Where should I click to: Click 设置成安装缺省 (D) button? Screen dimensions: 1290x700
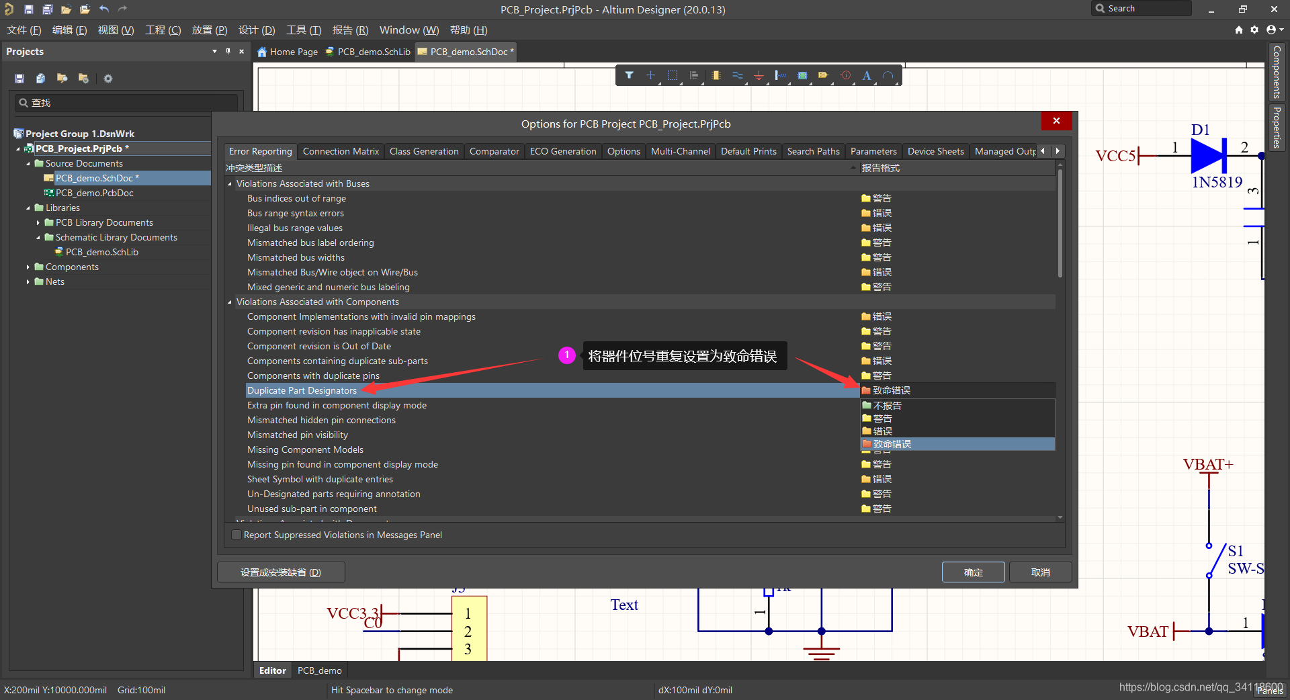click(281, 572)
